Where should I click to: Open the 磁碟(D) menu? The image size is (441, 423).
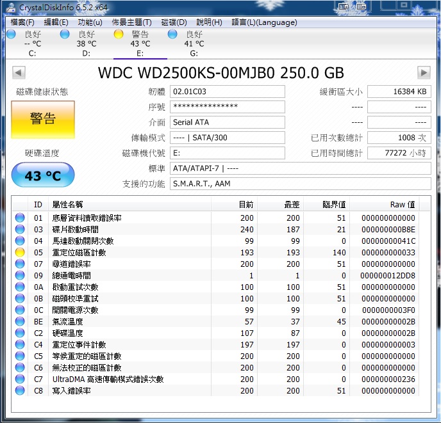(x=174, y=22)
